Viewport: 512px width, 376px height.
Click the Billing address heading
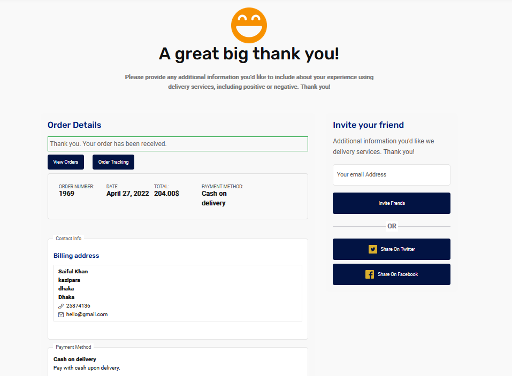tap(76, 256)
